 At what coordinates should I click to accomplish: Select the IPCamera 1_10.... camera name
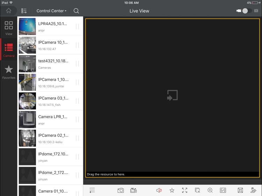53,80
